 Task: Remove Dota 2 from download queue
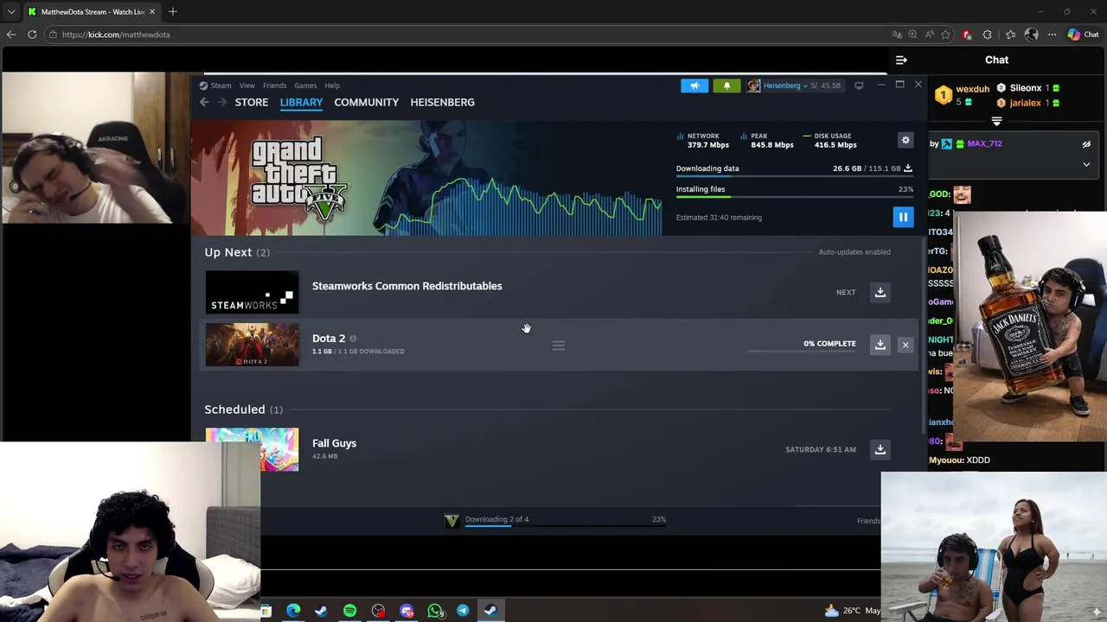pyautogui.click(x=905, y=345)
